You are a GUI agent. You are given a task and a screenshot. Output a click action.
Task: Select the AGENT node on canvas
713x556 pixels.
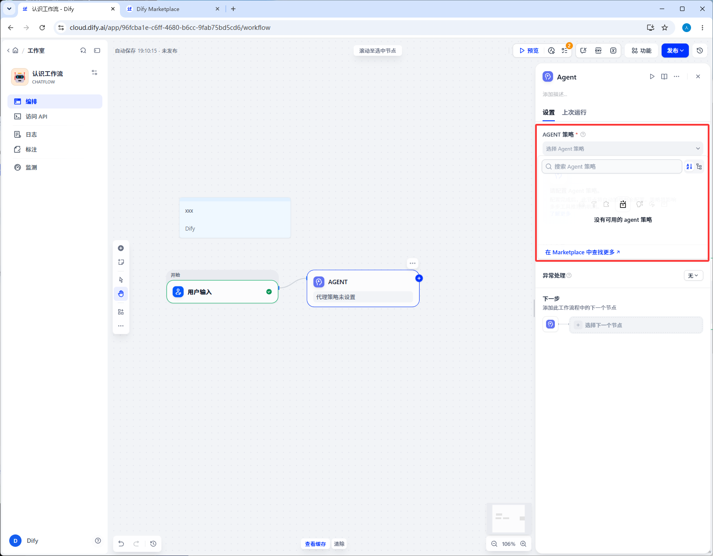tap(363, 288)
